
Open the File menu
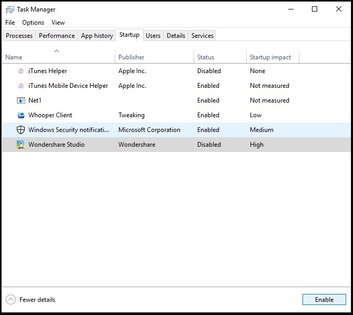[10, 23]
